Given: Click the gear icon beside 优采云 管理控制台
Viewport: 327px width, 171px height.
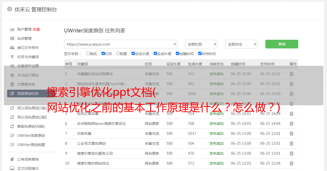Looking at the screenshot, I should (x=9, y=9).
